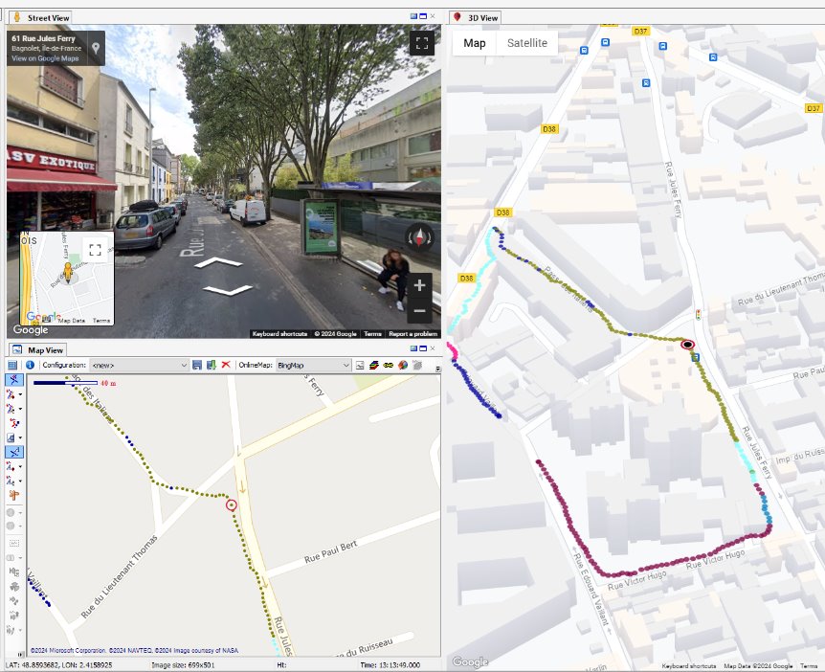Click the Street View compass control

(419, 236)
